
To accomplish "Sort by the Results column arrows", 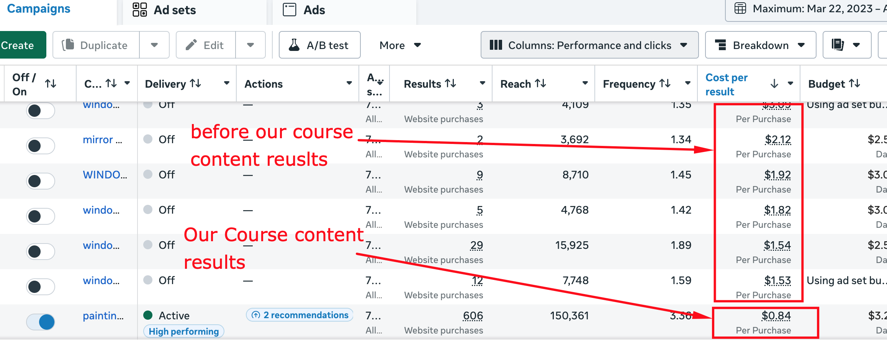I will point(451,83).
